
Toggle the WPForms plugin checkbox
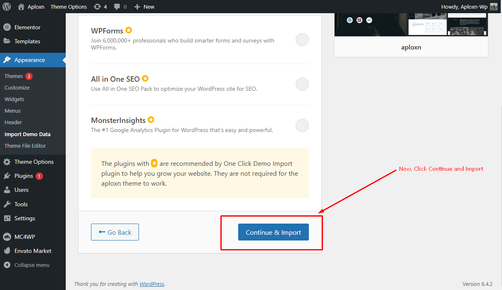tap(302, 40)
